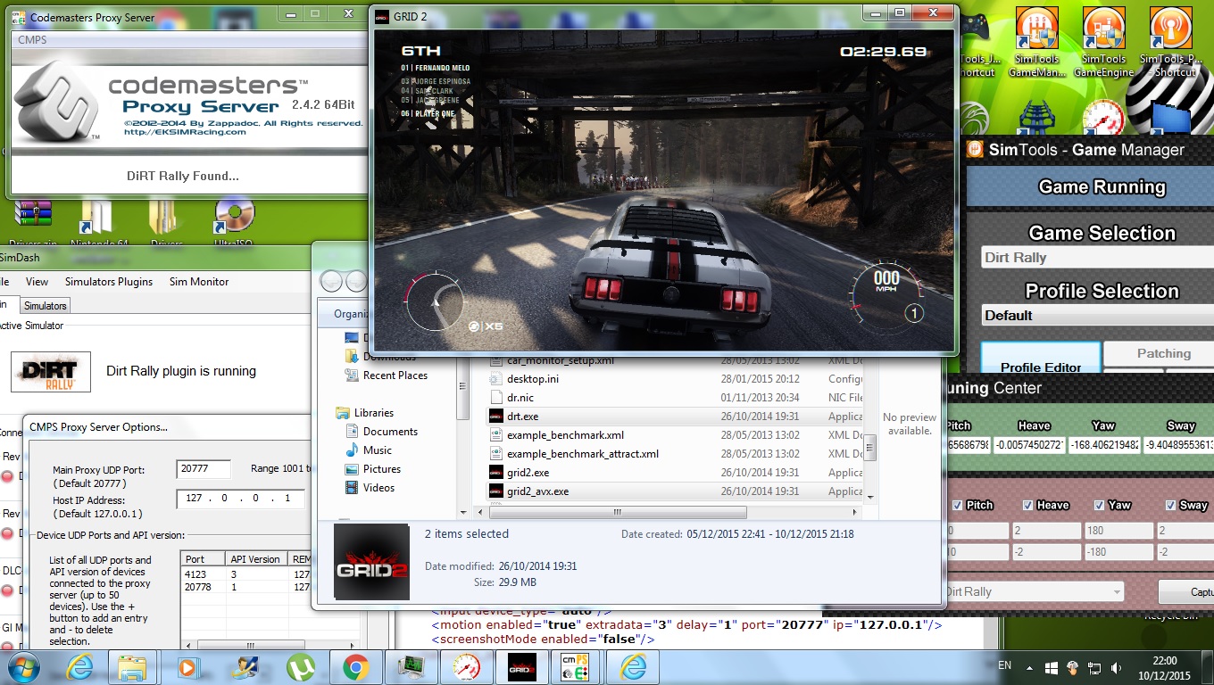Toggle the Heave checkbox in Tuning Center
Screen dimensions: 1214x685
click(x=1028, y=505)
